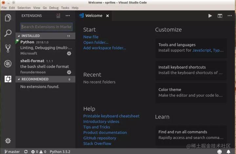Open the Stack Overflow link

(97, 144)
